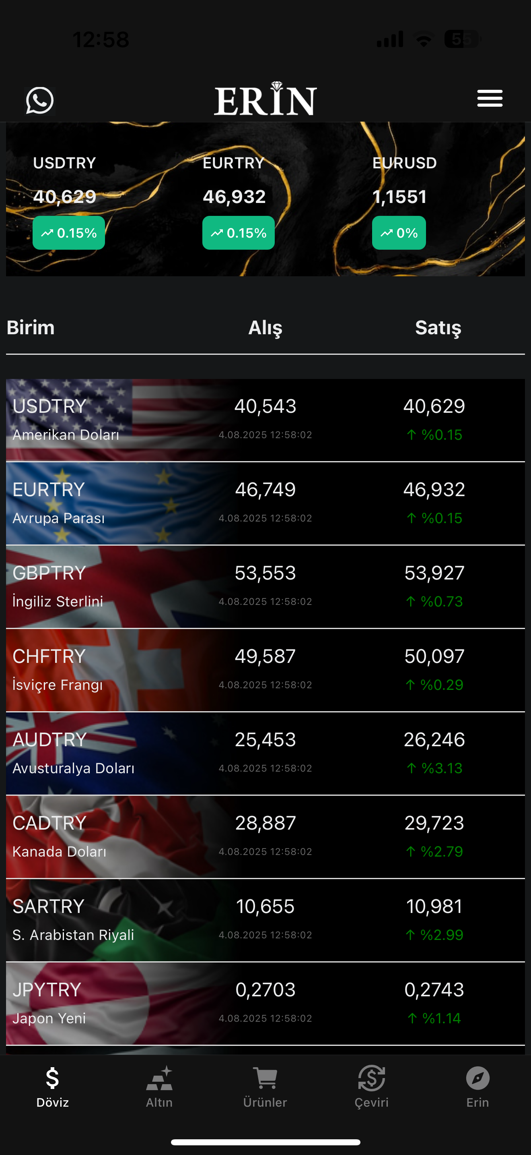Tap USDTRY 0.15% change badge
Viewport: 531px width, 1155px height.
click(x=69, y=233)
